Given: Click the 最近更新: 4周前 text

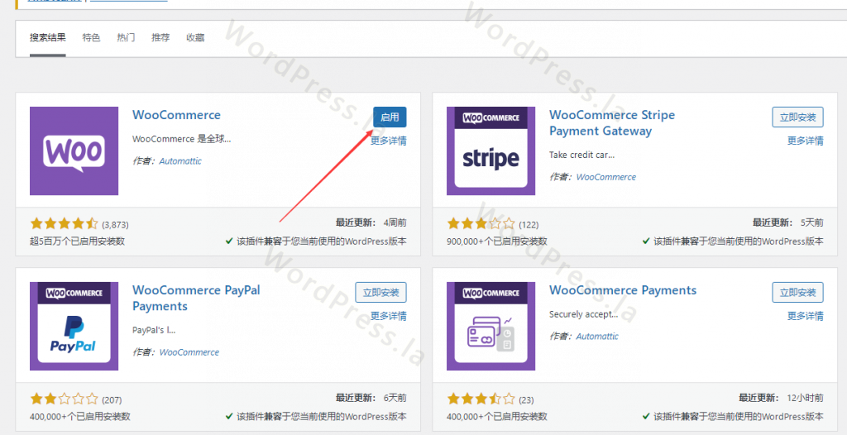Looking at the screenshot, I should pos(371,222).
